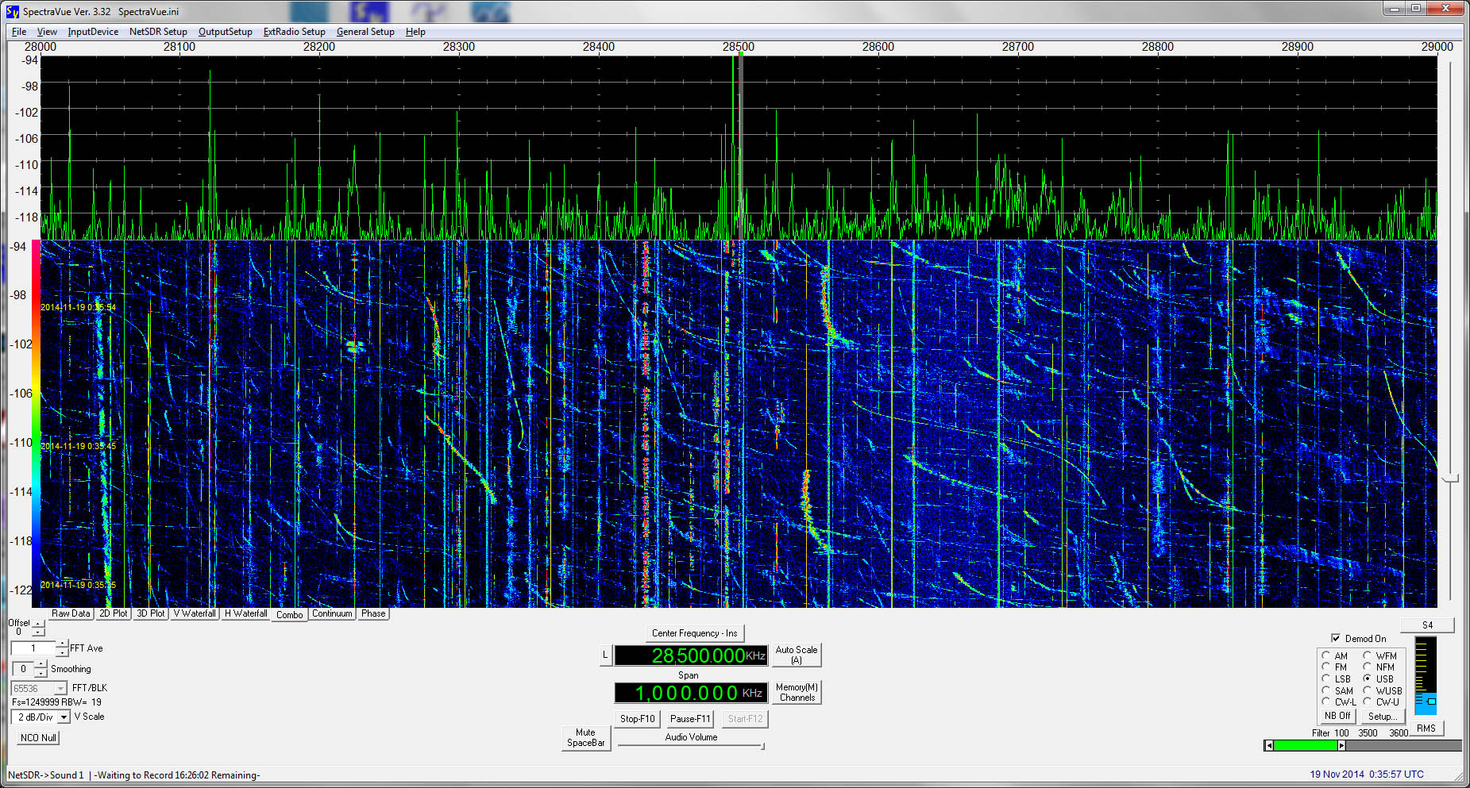Decrease Offset with the down arrow

[38, 632]
